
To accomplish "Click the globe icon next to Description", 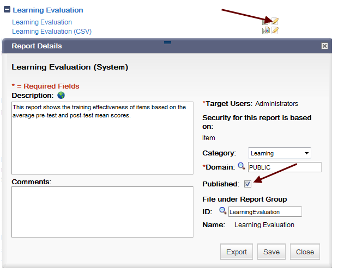I will tap(61, 95).
